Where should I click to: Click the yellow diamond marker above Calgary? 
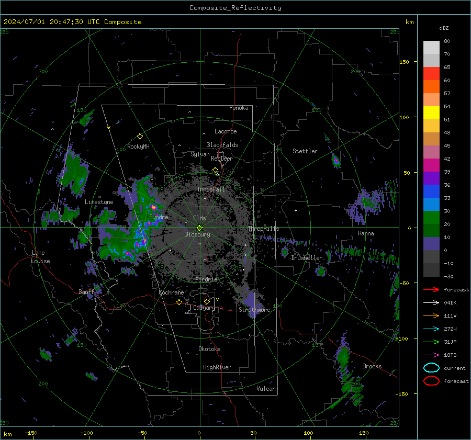click(x=207, y=301)
